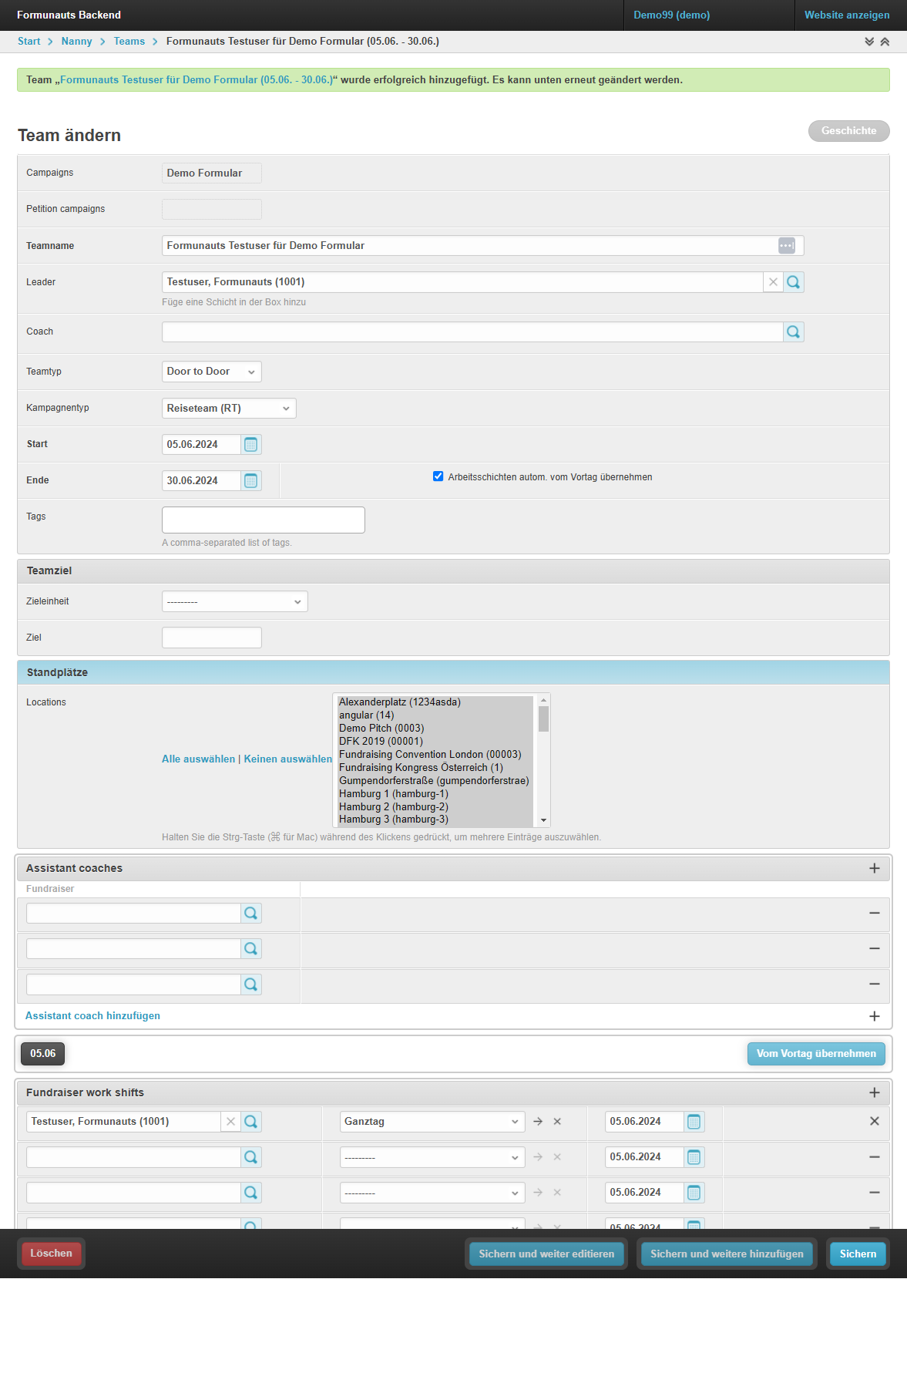Screen dimensions: 907x1380
Task: Search fundraiser in third work shift row
Action: tap(250, 1193)
